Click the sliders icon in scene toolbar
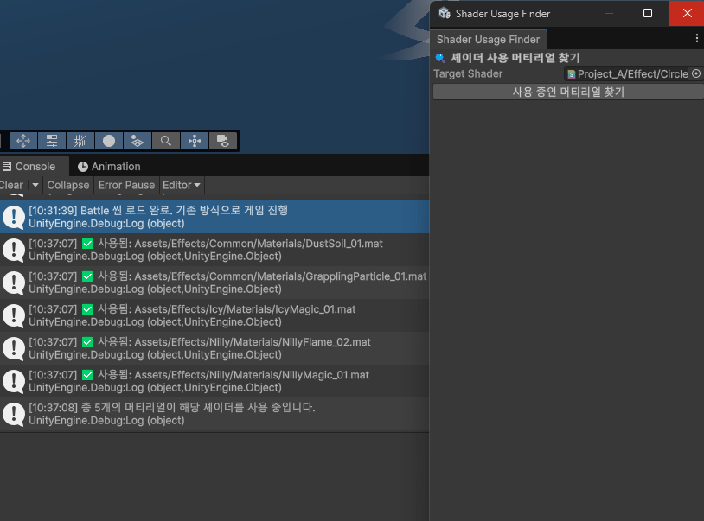Viewport: 704px width, 521px height. [x=52, y=141]
